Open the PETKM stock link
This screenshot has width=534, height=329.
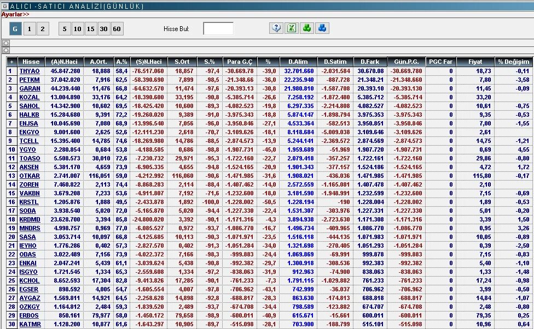[30, 80]
